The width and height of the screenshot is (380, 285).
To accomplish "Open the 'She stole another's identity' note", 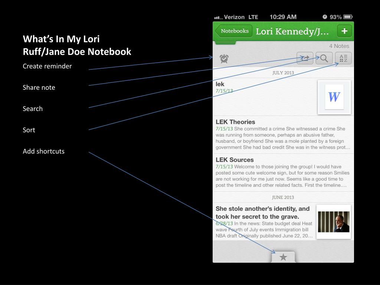I will [x=283, y=222].
